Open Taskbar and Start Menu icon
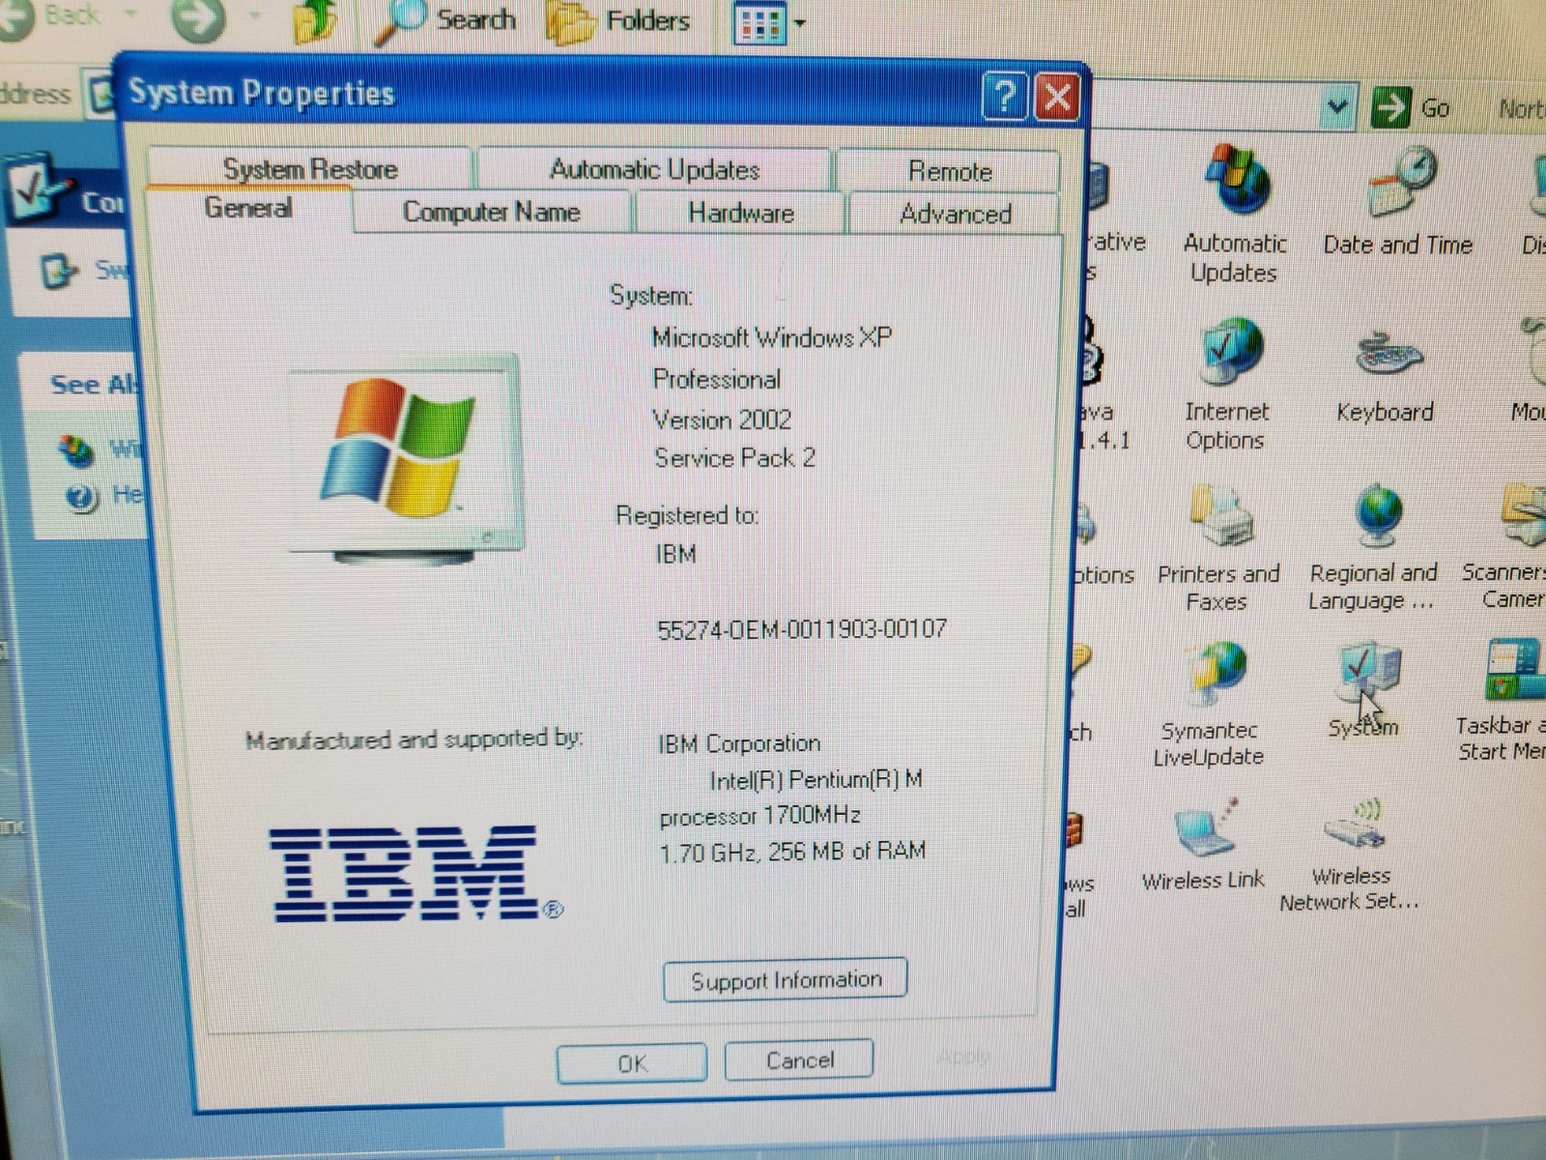The height and width of the screenshot is (1160, 1546). pos(1503,700)
